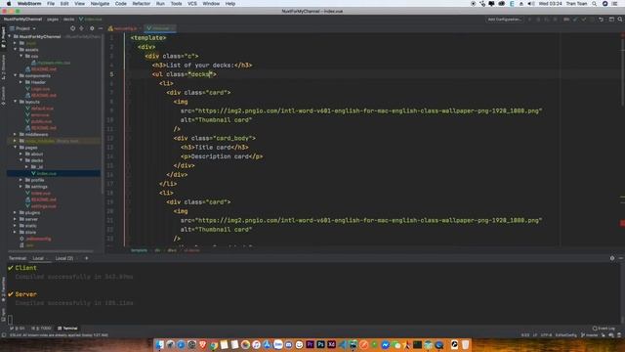Open the Project view type dropdown
The width and height of the screenshot is (625, 352).
23,28
